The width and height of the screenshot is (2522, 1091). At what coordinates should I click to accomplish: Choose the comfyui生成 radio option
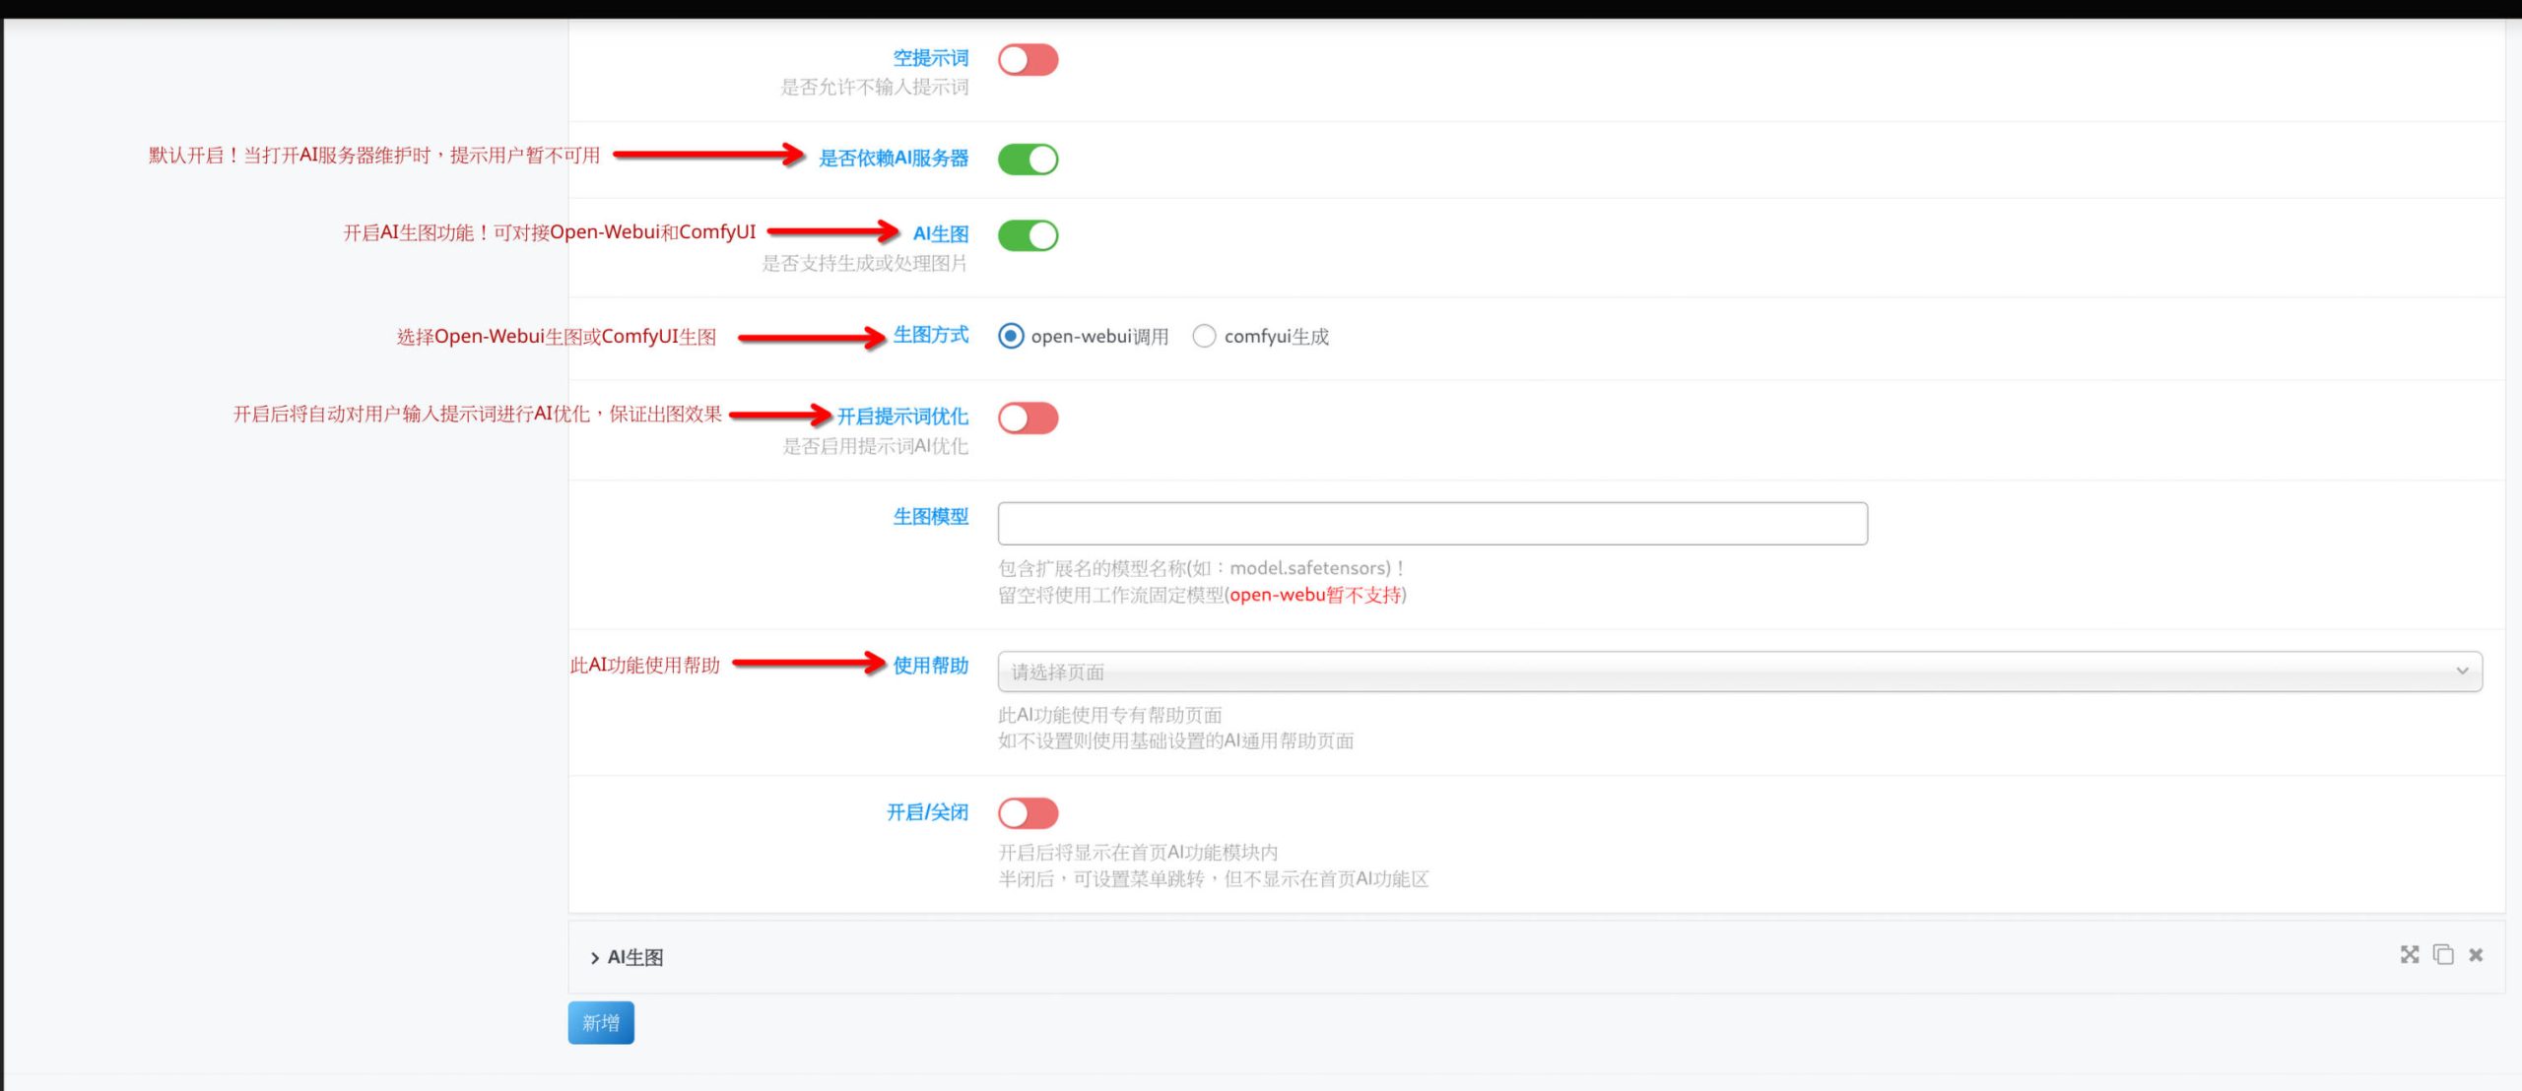tap(1204, 336)
